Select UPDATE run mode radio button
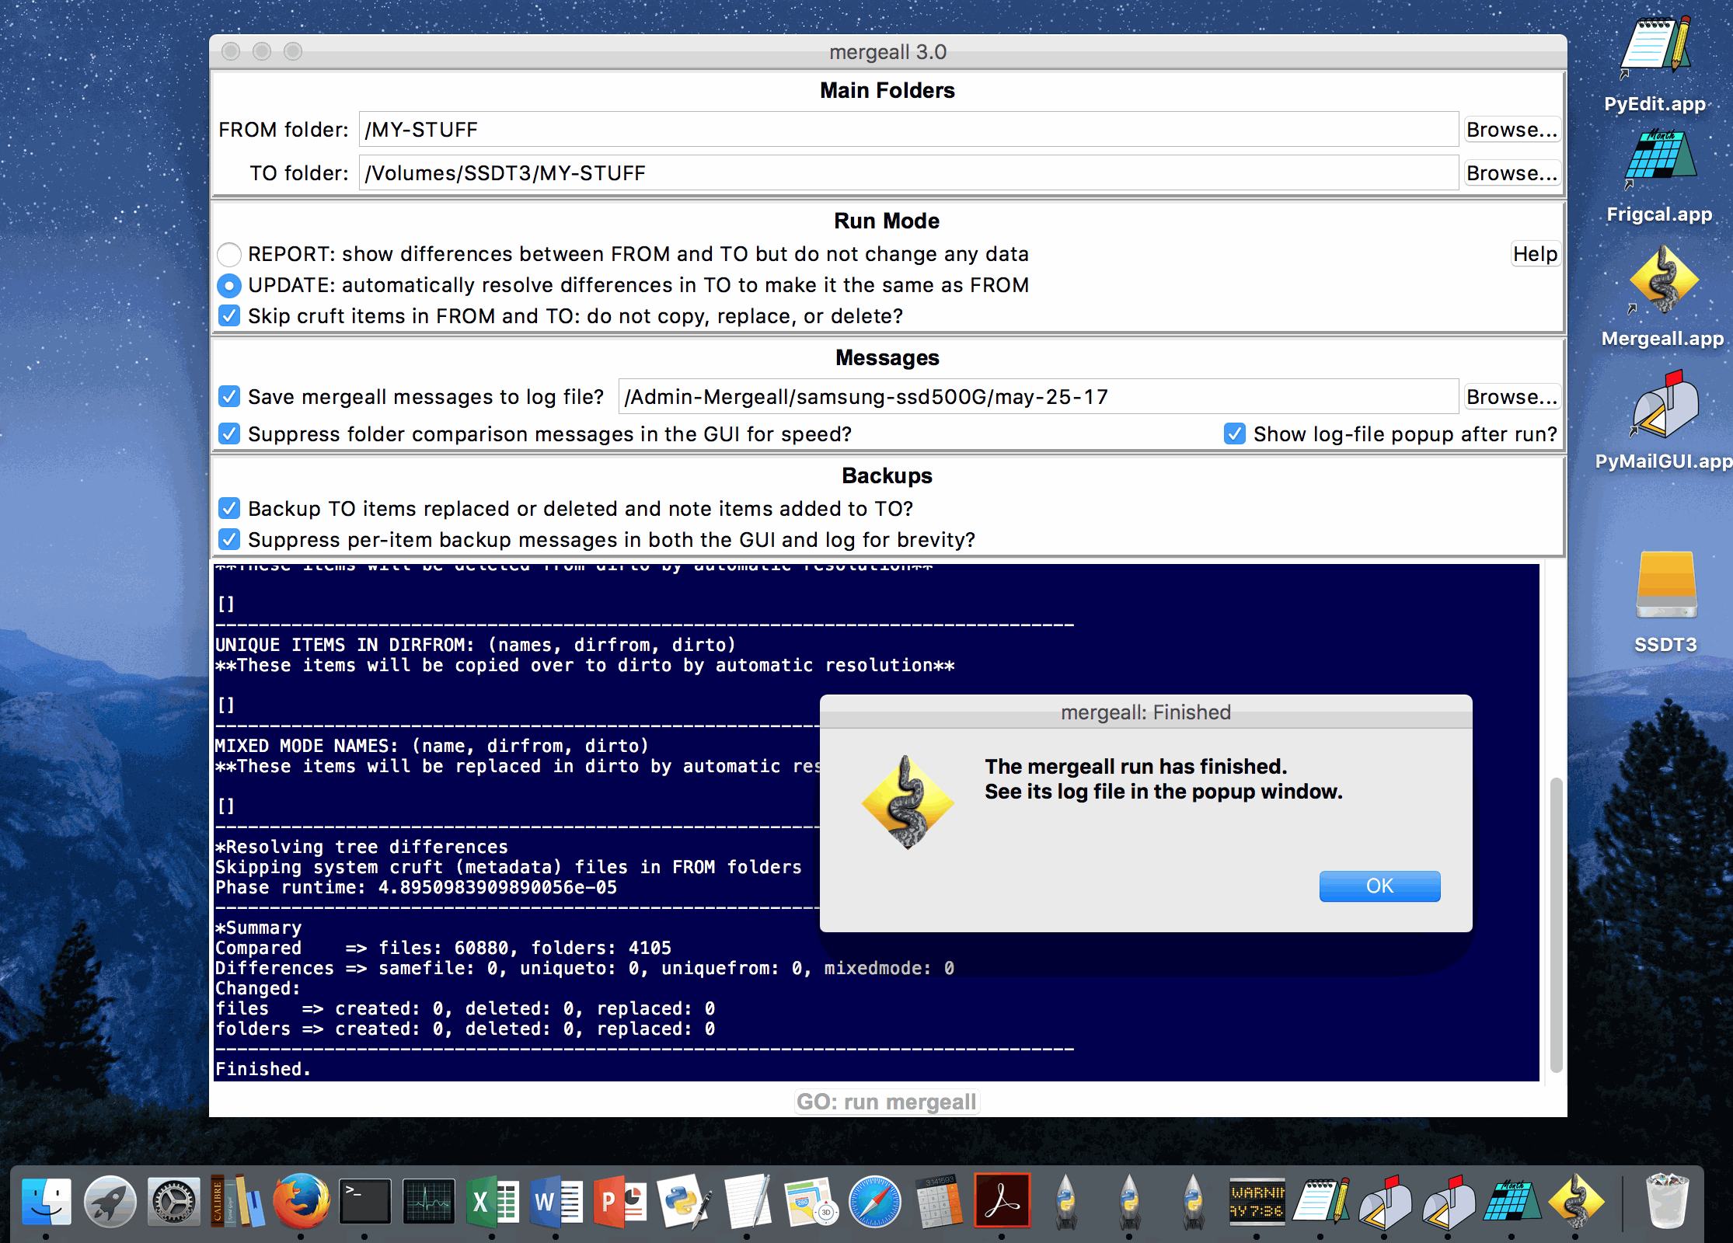This screenshot has height=1243, width=1733. click(228, 285)
